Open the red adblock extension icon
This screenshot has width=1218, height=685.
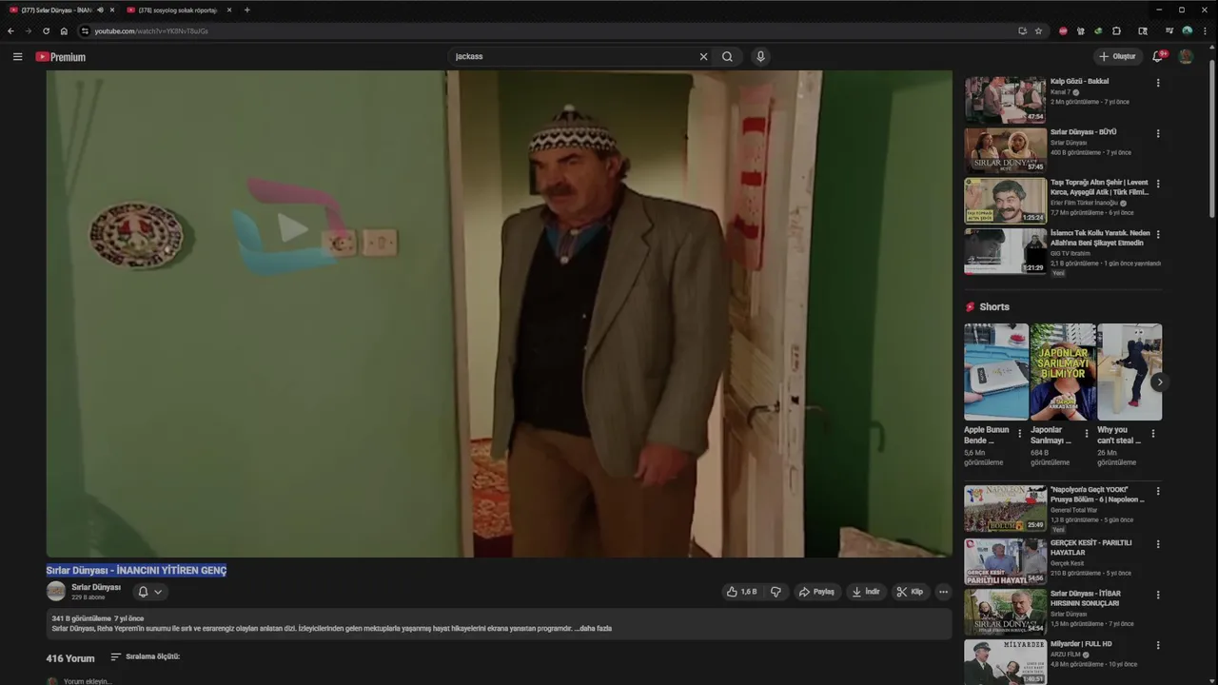point(1063,30)
